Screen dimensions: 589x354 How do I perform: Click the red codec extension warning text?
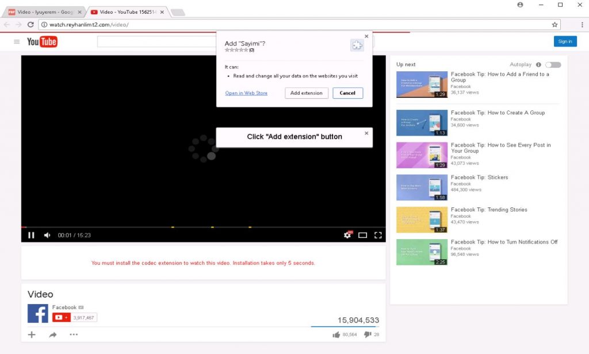point(203,263)
